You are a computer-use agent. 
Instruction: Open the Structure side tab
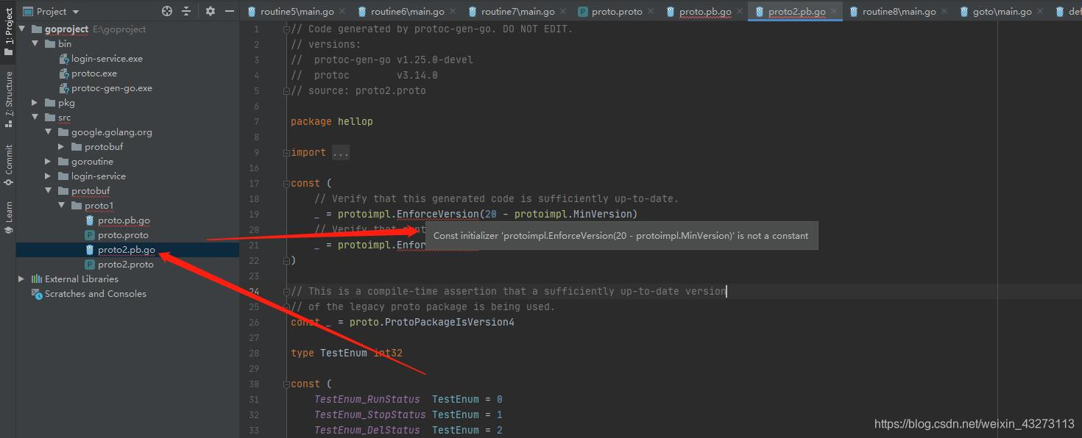pyautogui.click(x=8, y=99)
